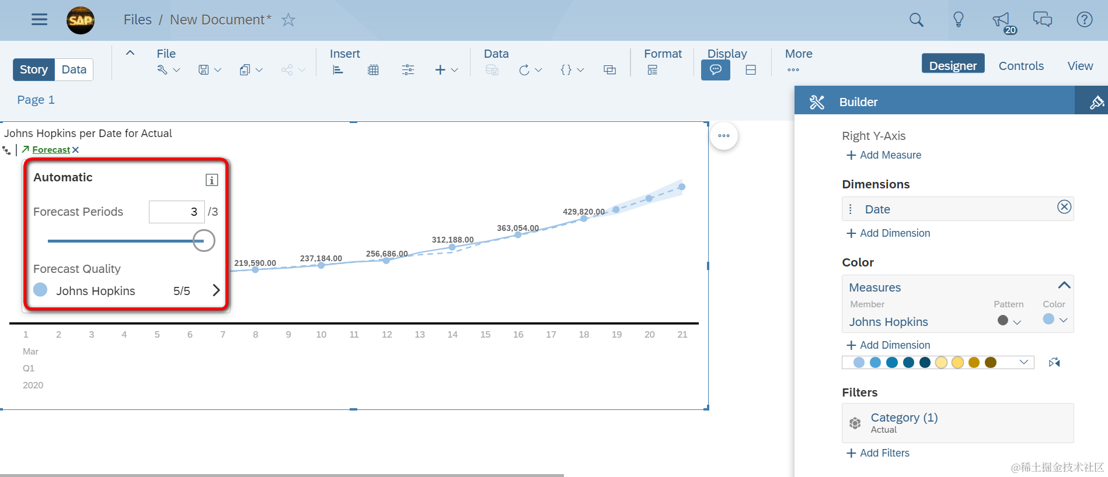Click Johns Hopkins grey pattern swatch
This screenshot has width=1108, height=477.
[x=1003, y=320]
